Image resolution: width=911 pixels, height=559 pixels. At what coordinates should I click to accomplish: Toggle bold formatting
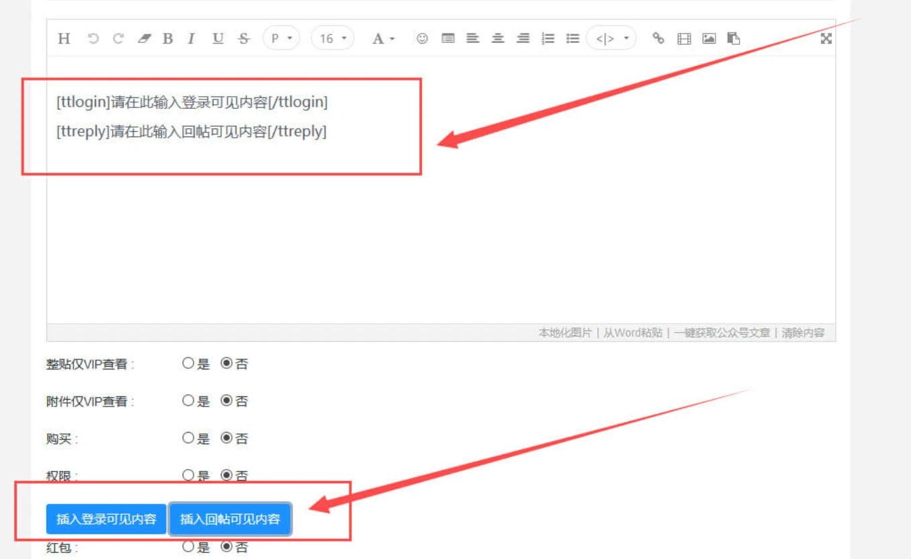[x=167, y=38]
